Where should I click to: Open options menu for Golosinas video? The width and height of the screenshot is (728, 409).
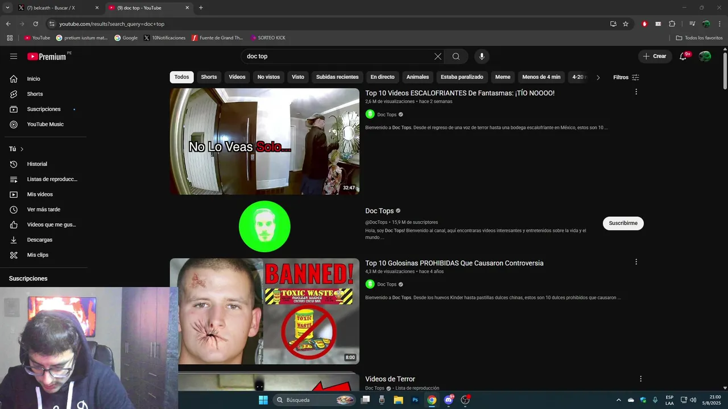click(636, 262)
